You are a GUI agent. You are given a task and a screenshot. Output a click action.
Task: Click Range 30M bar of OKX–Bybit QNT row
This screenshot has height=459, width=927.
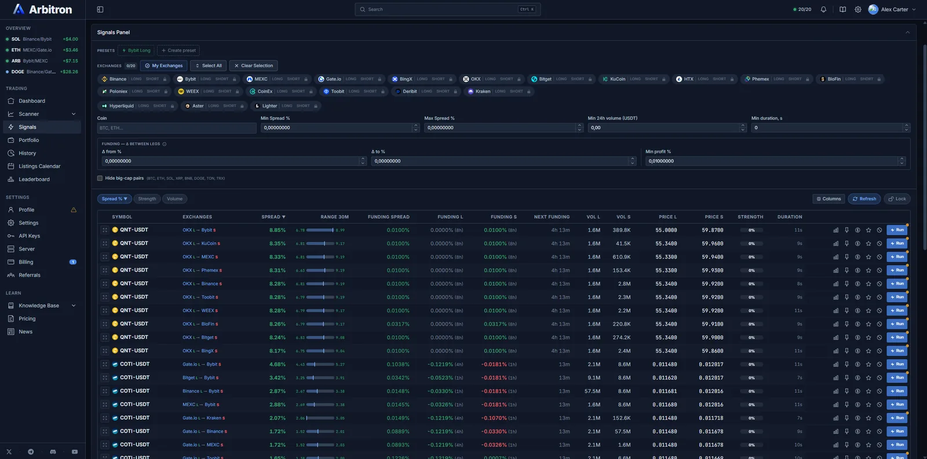coord(320,230)
